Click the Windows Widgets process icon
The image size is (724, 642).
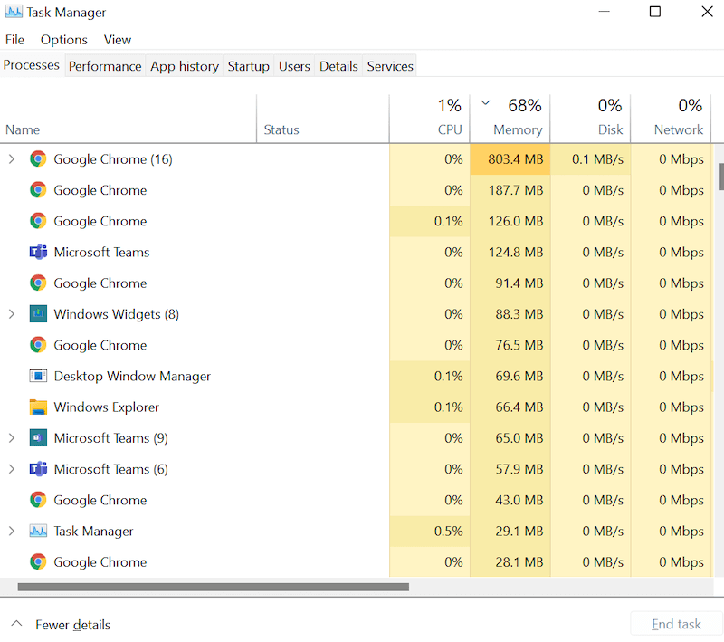38,314
